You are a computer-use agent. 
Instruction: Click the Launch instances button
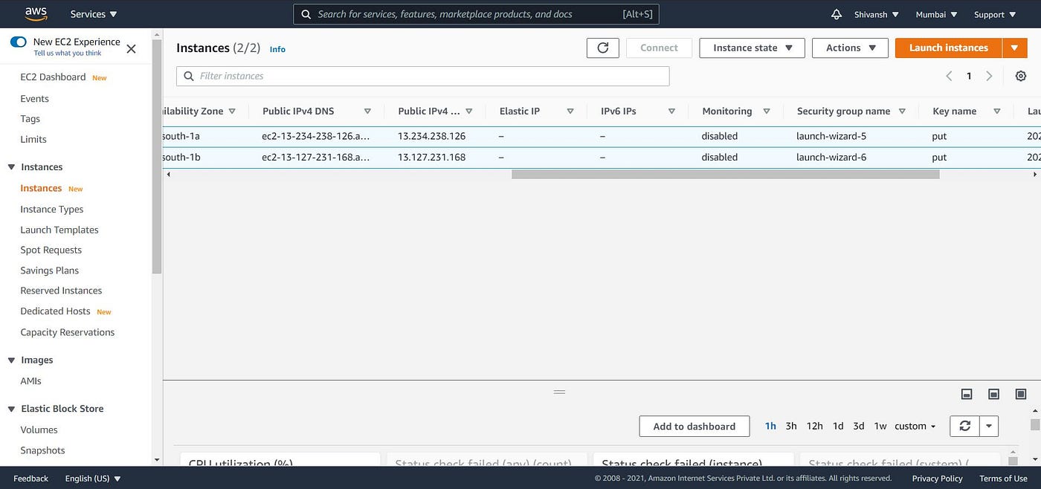click(949, 48)
